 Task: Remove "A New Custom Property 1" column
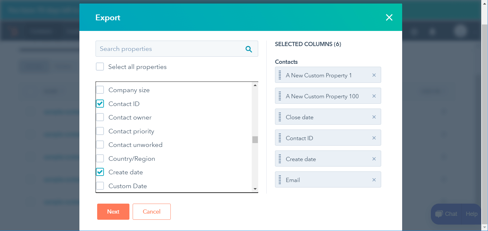(x=374, y=75)
